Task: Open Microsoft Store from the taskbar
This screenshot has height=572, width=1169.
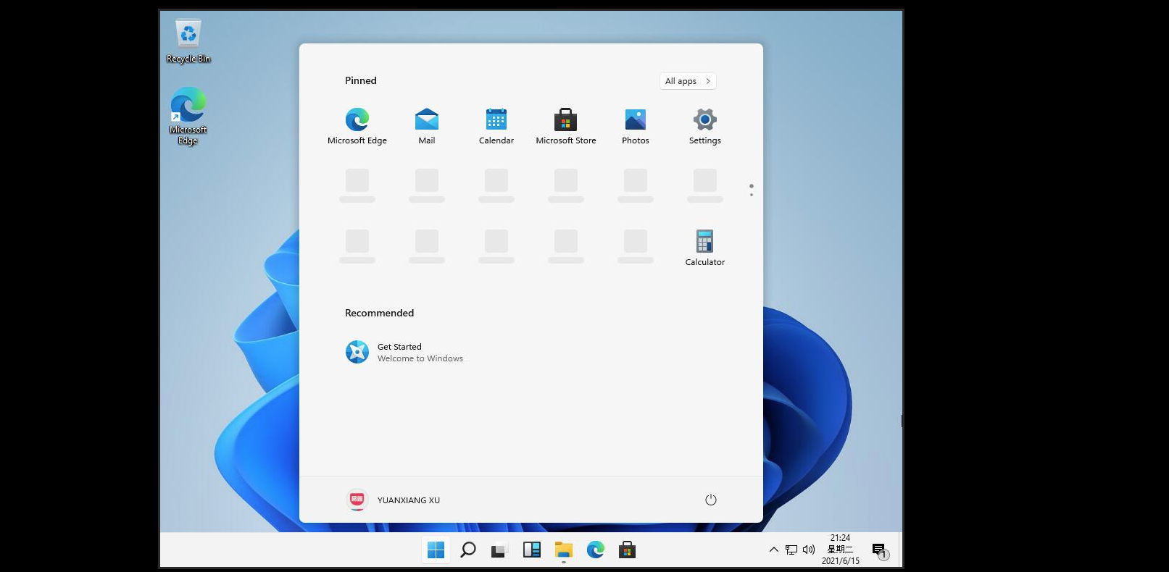Action: coord(628,550)
